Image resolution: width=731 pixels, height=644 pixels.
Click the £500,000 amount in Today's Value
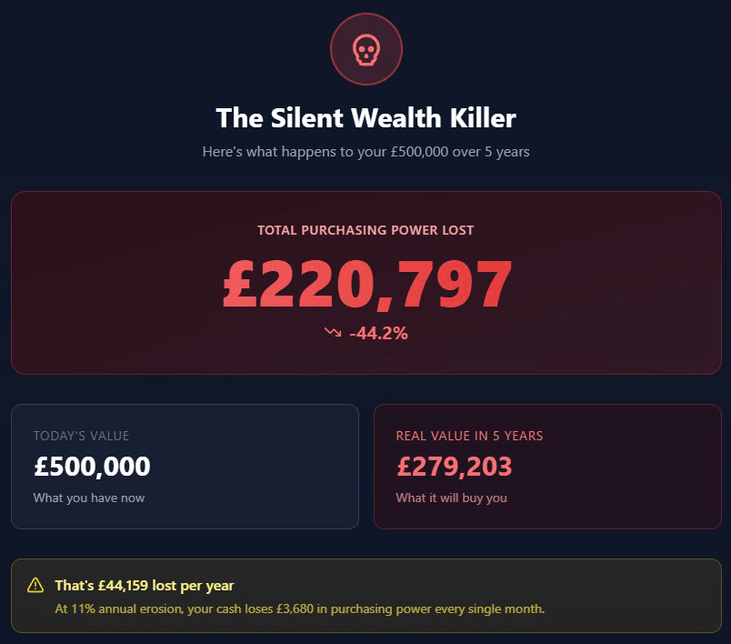[x=92, y=467]
